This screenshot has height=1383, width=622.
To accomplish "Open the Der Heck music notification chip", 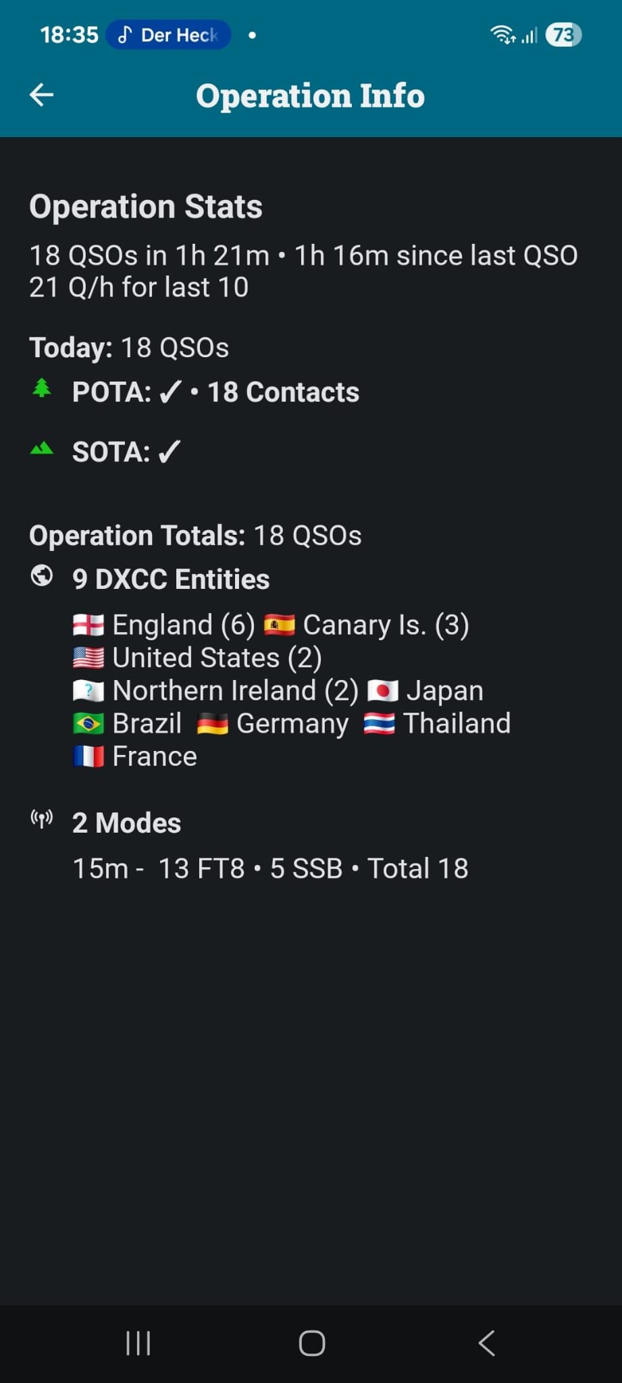I will coord(168,35).
